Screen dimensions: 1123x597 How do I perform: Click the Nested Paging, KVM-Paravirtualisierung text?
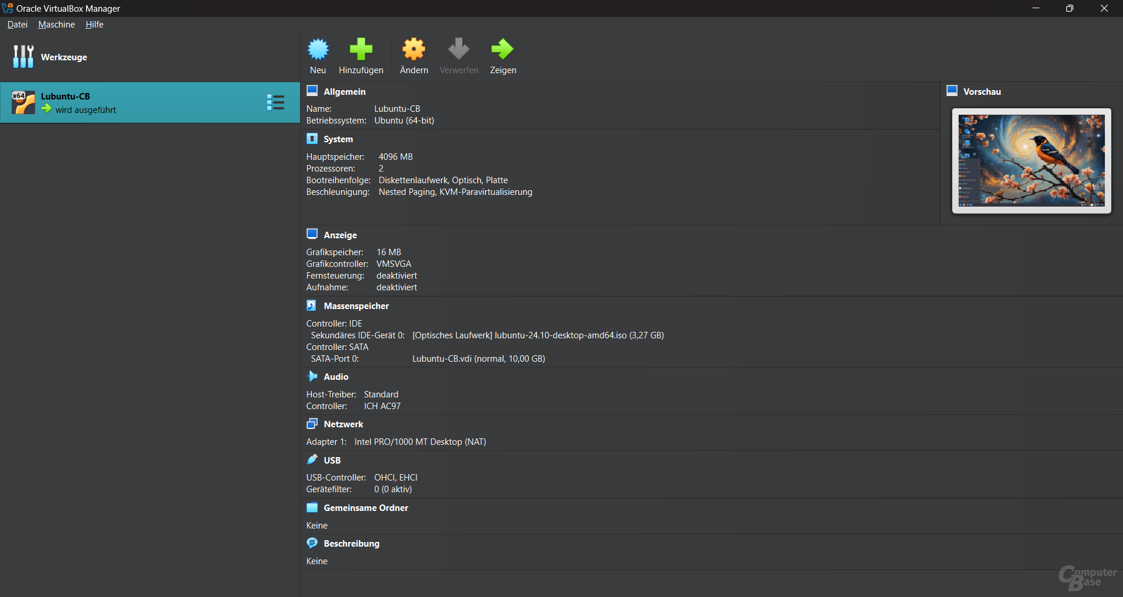coord(455,192)
